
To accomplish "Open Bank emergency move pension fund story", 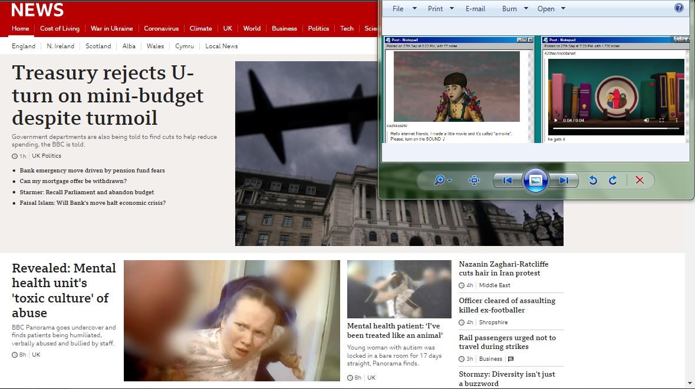I will pyautogui.click(x=92, y=171).
